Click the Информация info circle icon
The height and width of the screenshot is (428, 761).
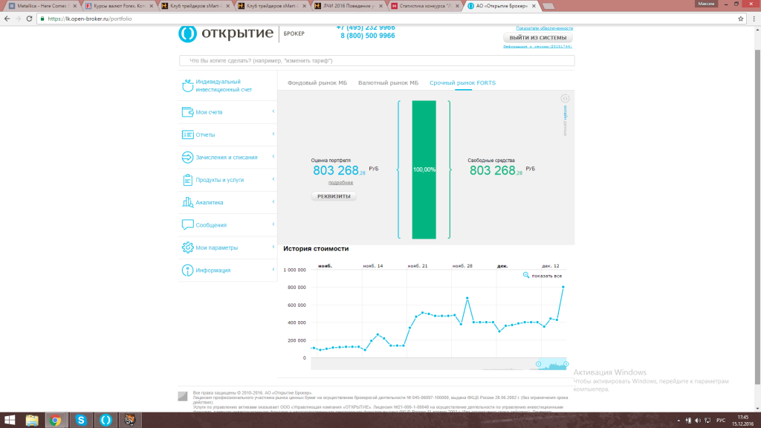coord(187,270)
